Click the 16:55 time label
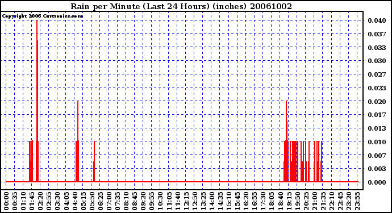 point(254,201)
